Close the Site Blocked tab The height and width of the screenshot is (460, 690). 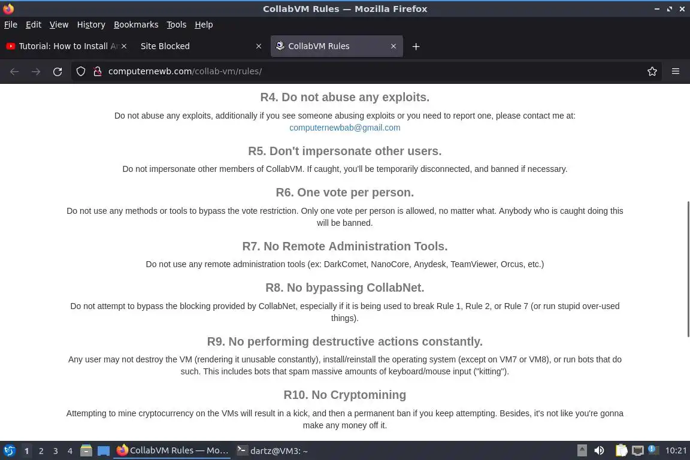(x=259, y=46)
